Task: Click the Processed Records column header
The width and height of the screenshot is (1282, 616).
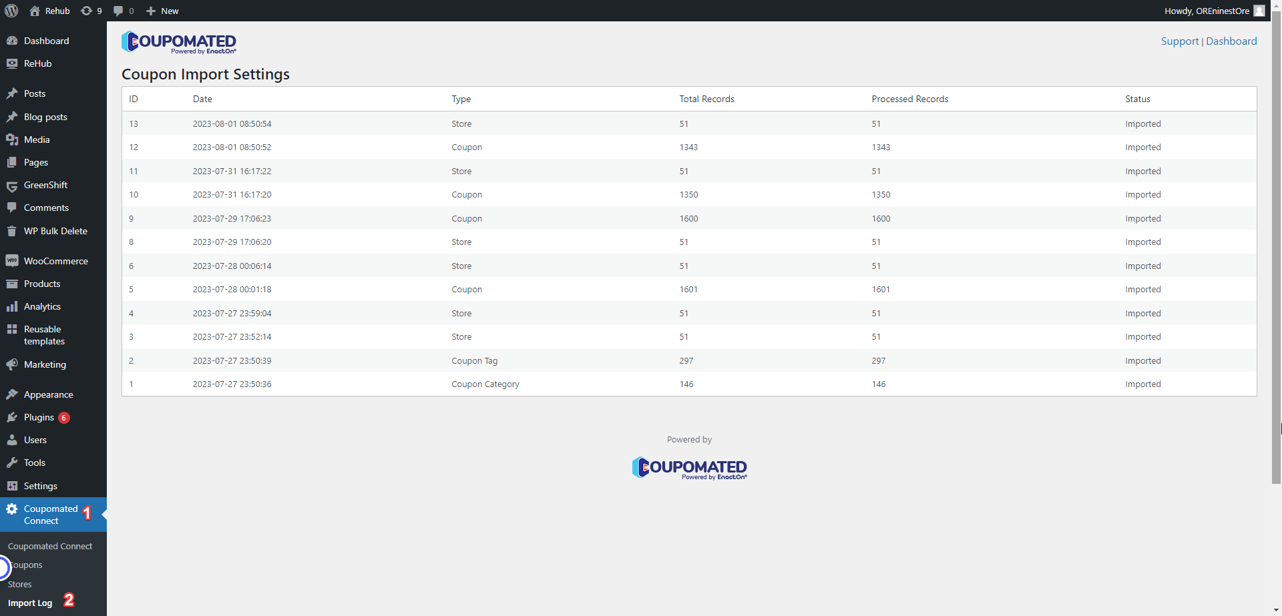Action: [909, 99]
